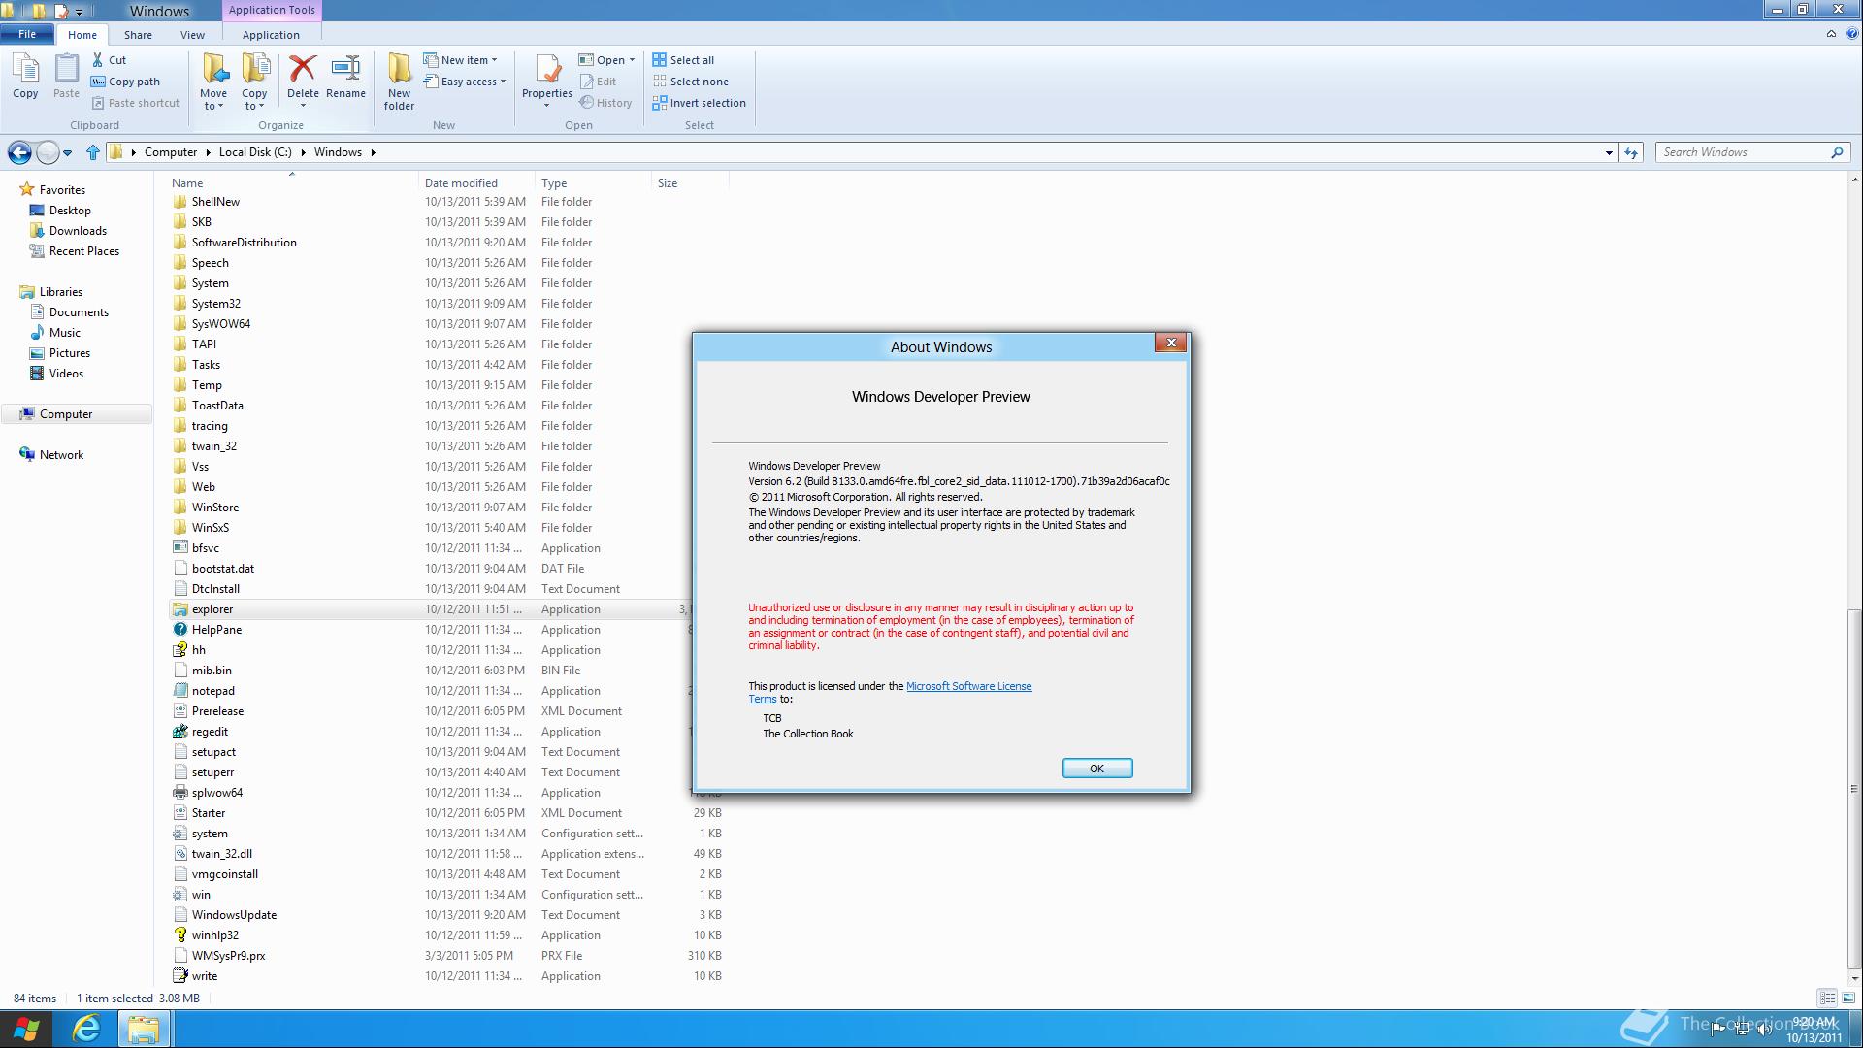
Task: Click the Cut scissors command
Action: tap(109, 60)
